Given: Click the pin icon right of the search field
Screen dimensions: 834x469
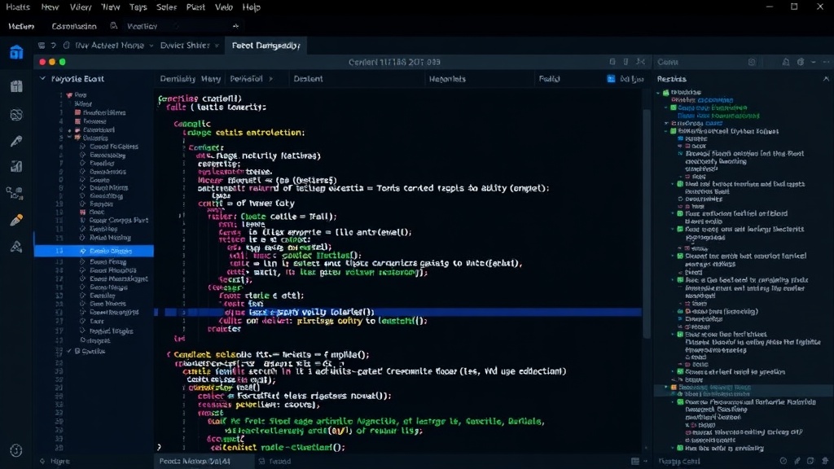Looking at the screenshot, I should pos(235,25).
